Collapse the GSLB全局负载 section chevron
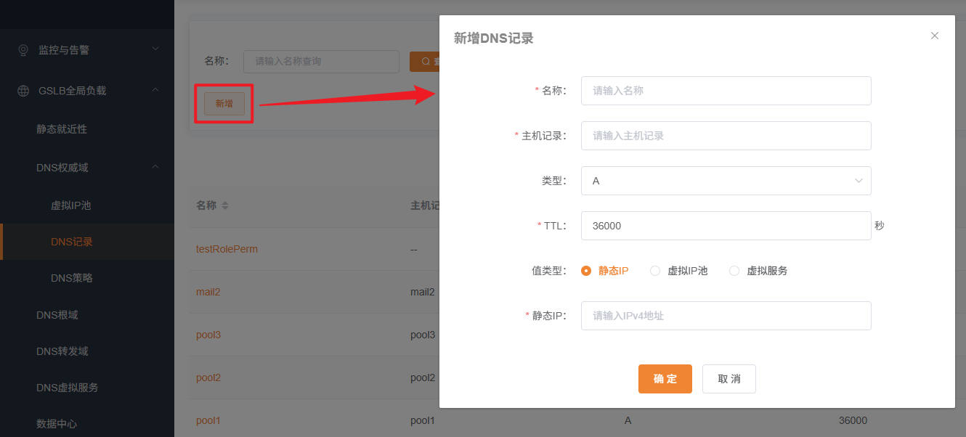966x437 pixels. [x=155, y=90]
